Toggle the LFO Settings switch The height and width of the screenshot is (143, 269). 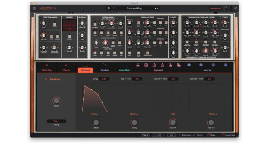click(95, 24)
